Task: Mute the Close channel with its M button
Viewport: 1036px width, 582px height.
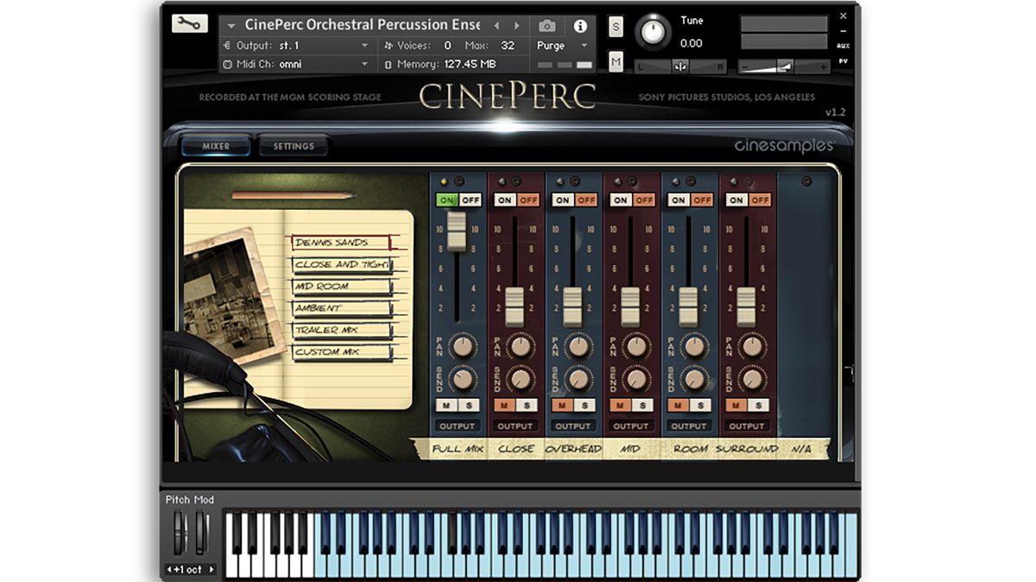Action: [x=506, y=404]
